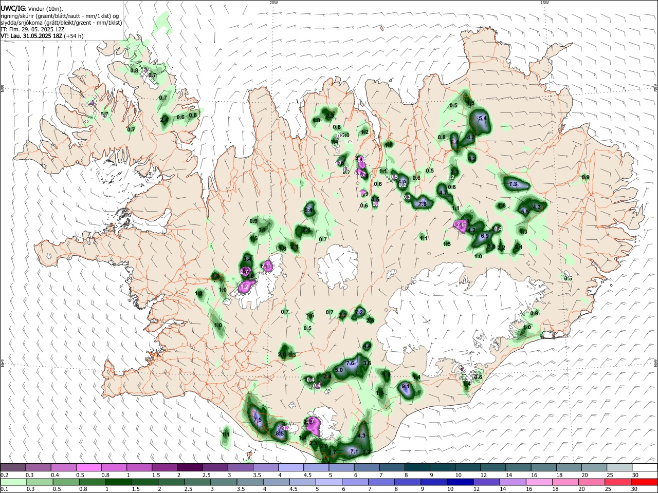This screenshot has width=658, height=493.
Task: Pick the bright pink top-row swatch at 0.5
Action: (88, 467)
